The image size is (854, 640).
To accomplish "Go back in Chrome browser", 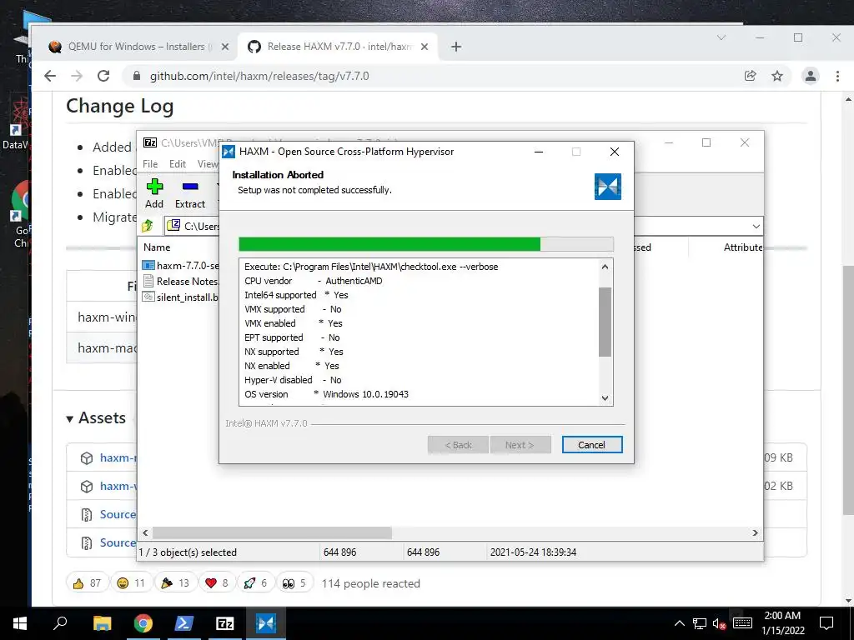I will tap(50, 76).
